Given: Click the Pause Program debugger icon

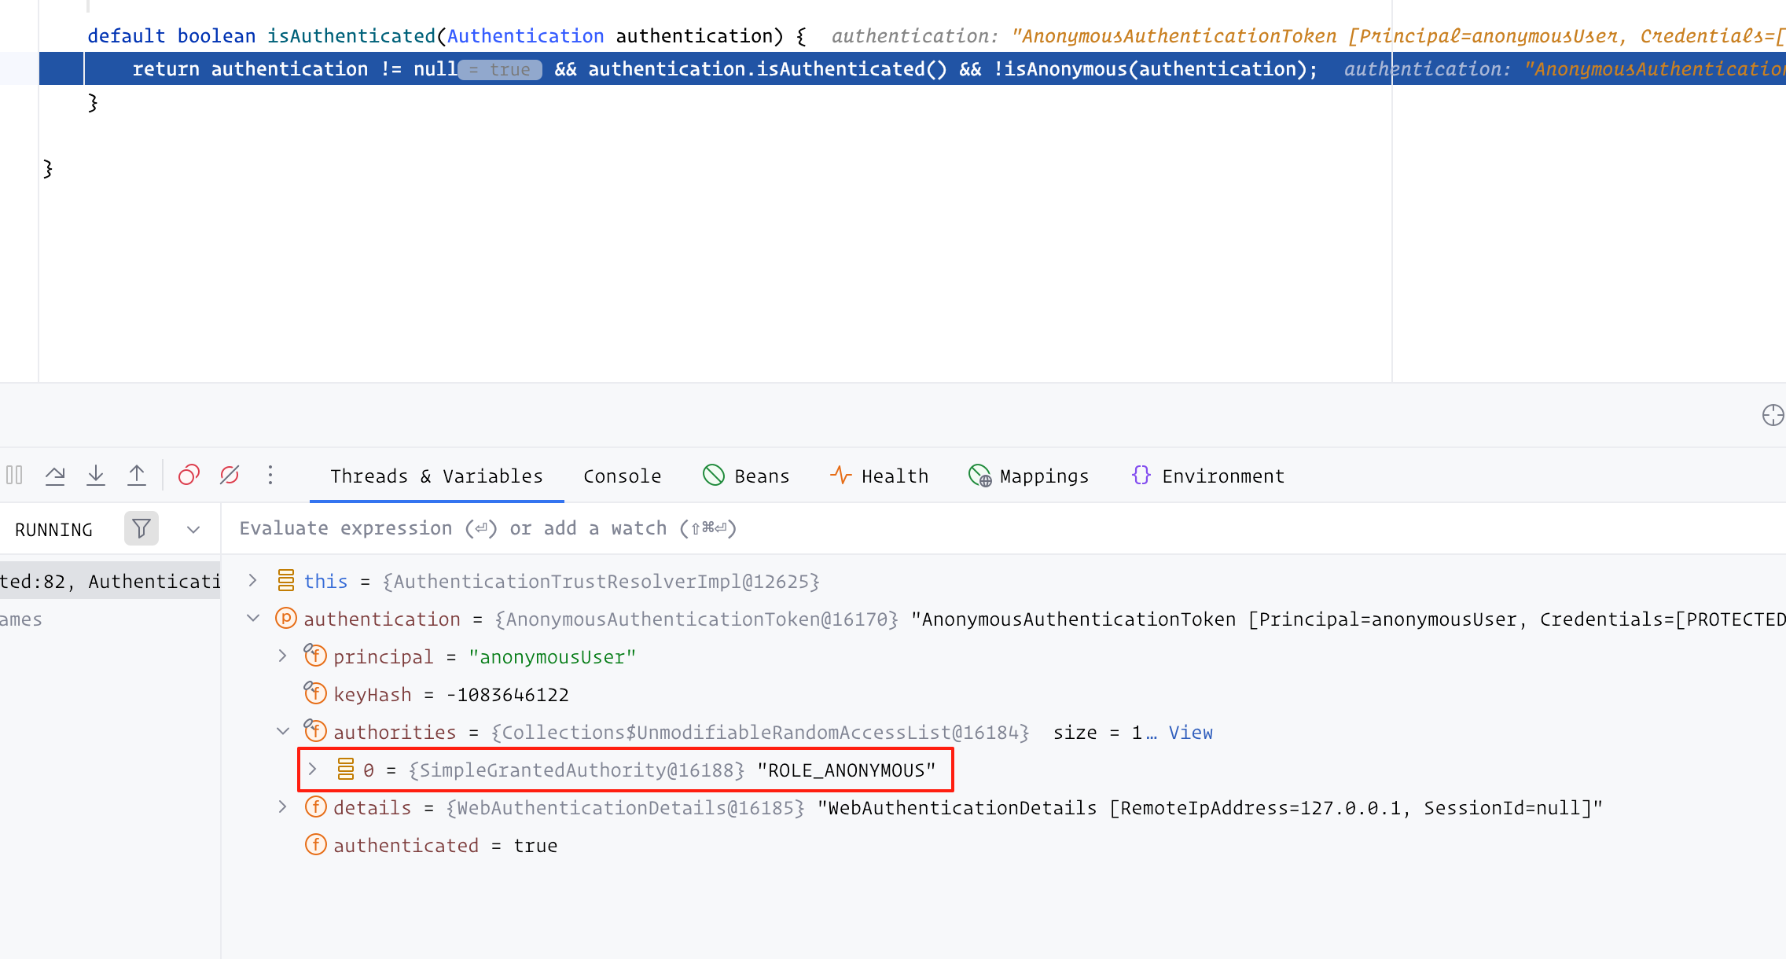Looking at the screenshot, I should (14, 475).
